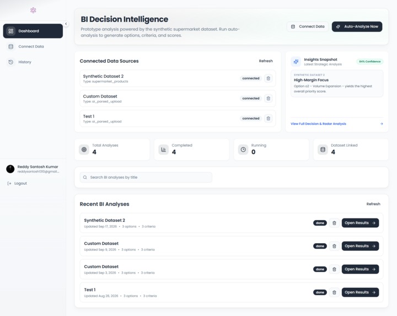This screenshot has height=316, width=397.
Task: Click done badge on Synthetic Dataset 2 analysis
Action: [x=320, y=223]
